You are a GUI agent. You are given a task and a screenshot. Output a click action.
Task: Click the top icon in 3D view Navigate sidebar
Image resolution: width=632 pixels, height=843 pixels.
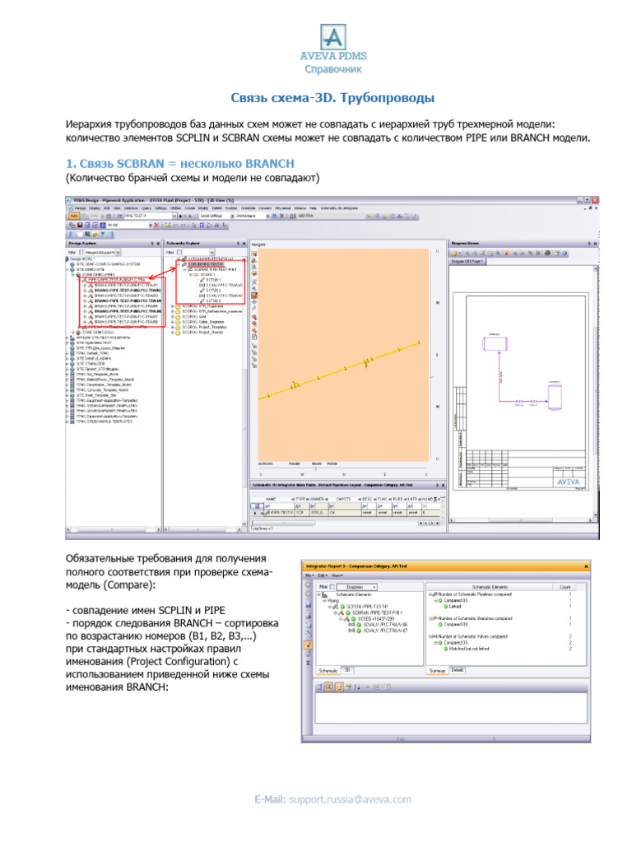pyautogui.click(x=254, y=254)
